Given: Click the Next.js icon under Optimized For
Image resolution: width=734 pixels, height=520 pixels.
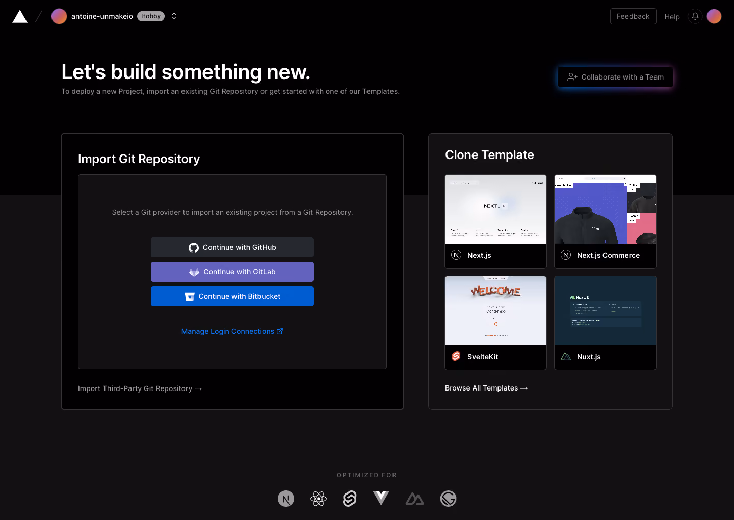Looking at the screenshot, I should (286, 499).
